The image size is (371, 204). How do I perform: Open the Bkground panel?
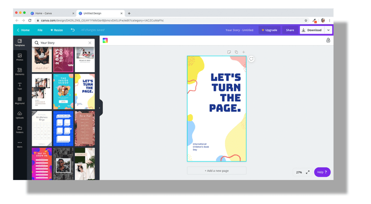coord(20,100)
